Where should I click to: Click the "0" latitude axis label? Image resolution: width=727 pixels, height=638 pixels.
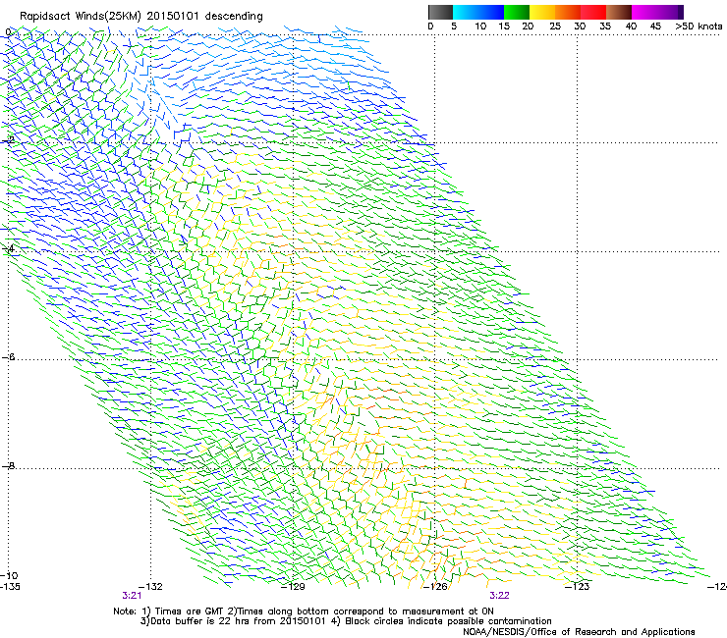coord(8,32)
